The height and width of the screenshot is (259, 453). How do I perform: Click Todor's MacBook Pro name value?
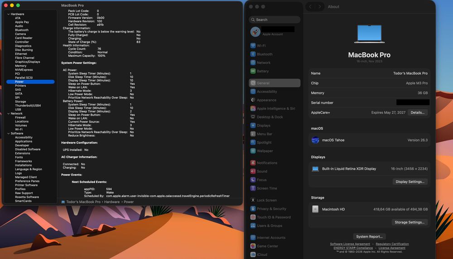pos(410,73)
